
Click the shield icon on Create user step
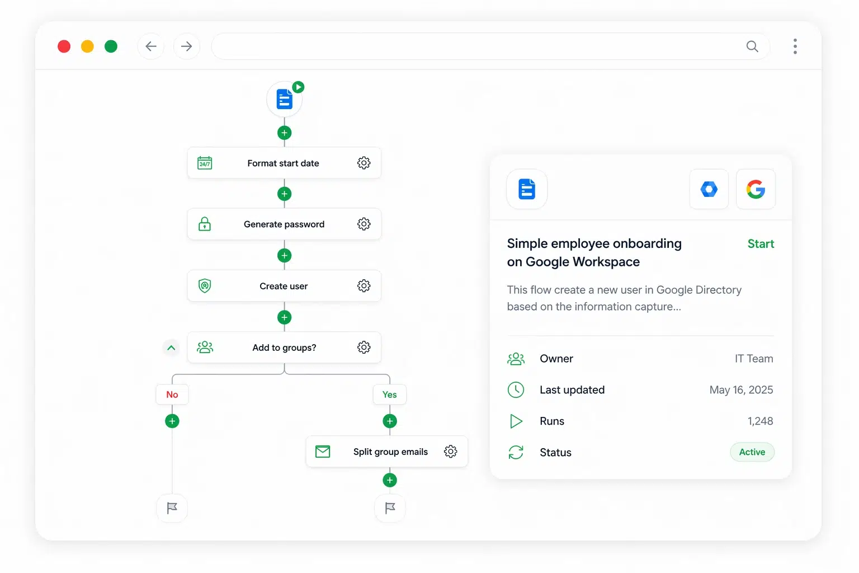pyautogui.click(x=205, y=285)
